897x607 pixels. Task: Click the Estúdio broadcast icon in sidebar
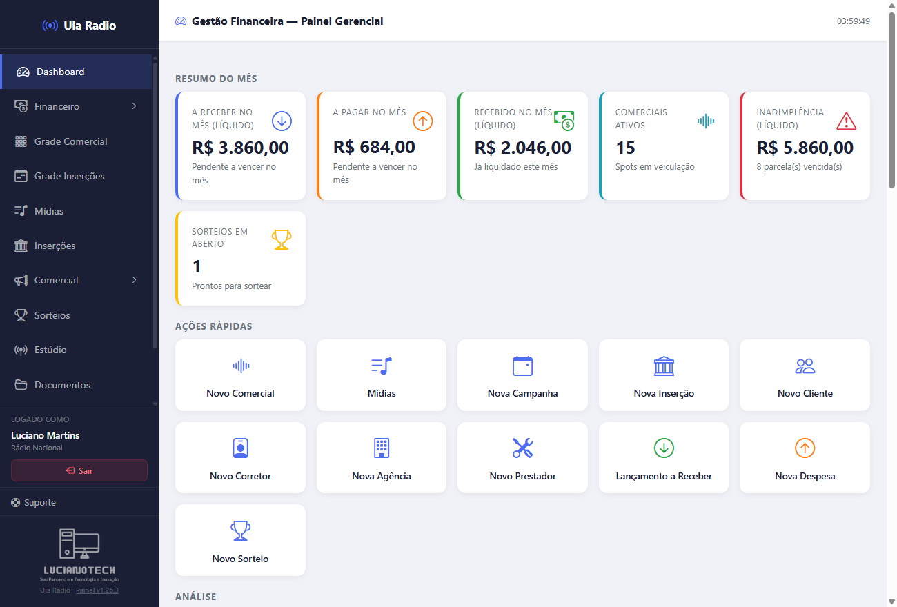point(21,350)
